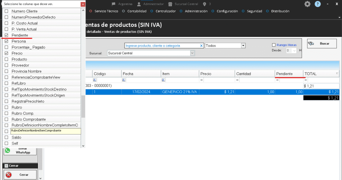Open the settings gear icon

tap(307, 4)
